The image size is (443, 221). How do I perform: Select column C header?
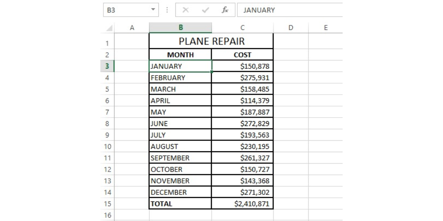[242, 28]
